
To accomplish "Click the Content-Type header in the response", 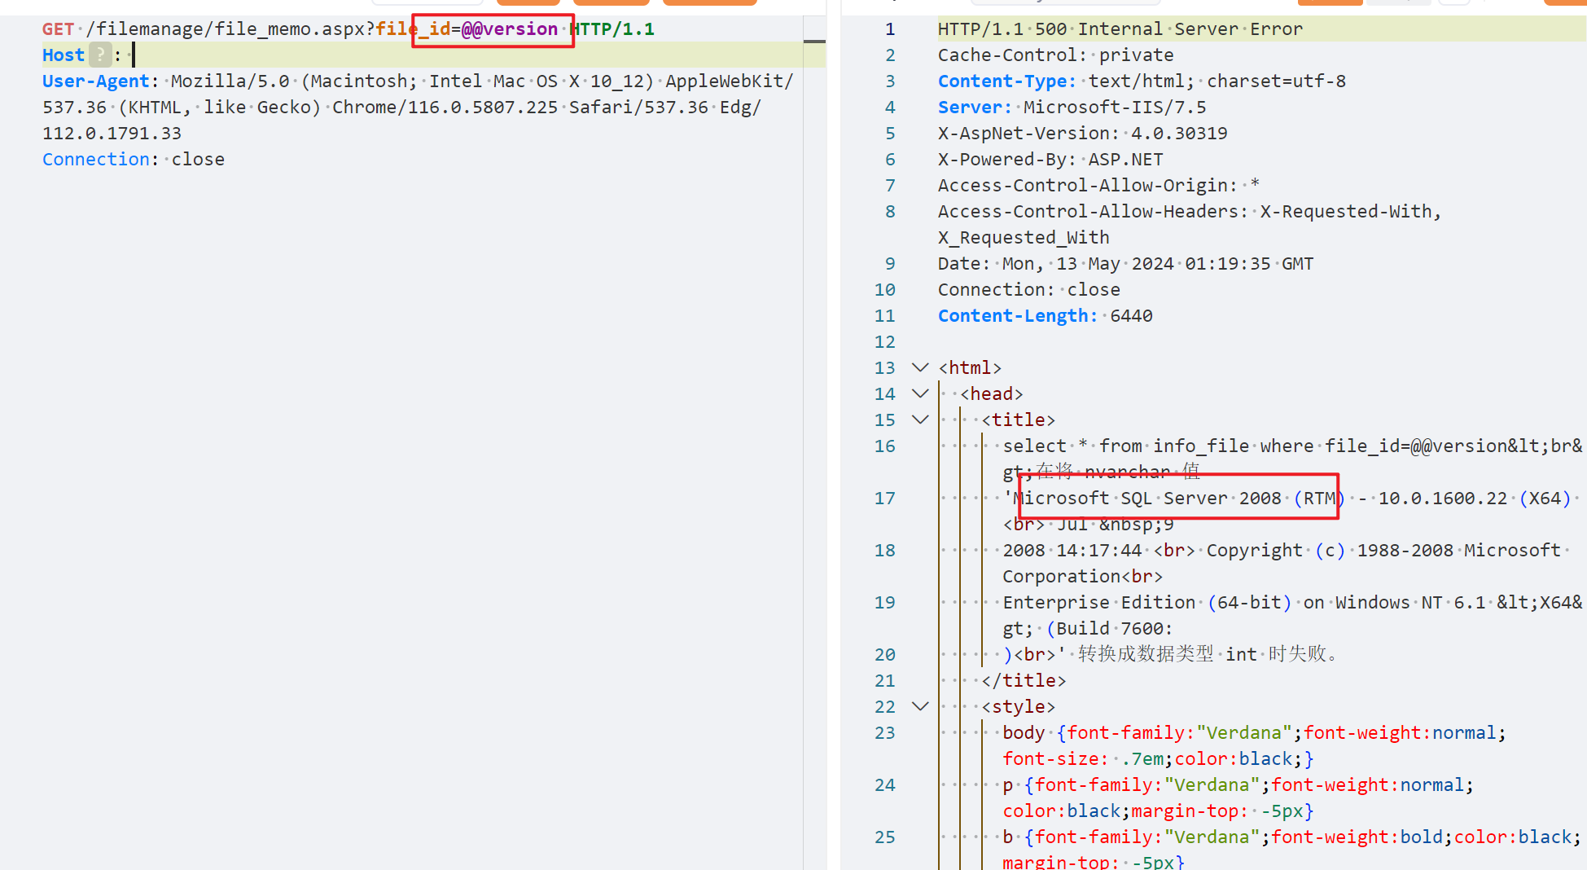I will point(1142,81).
